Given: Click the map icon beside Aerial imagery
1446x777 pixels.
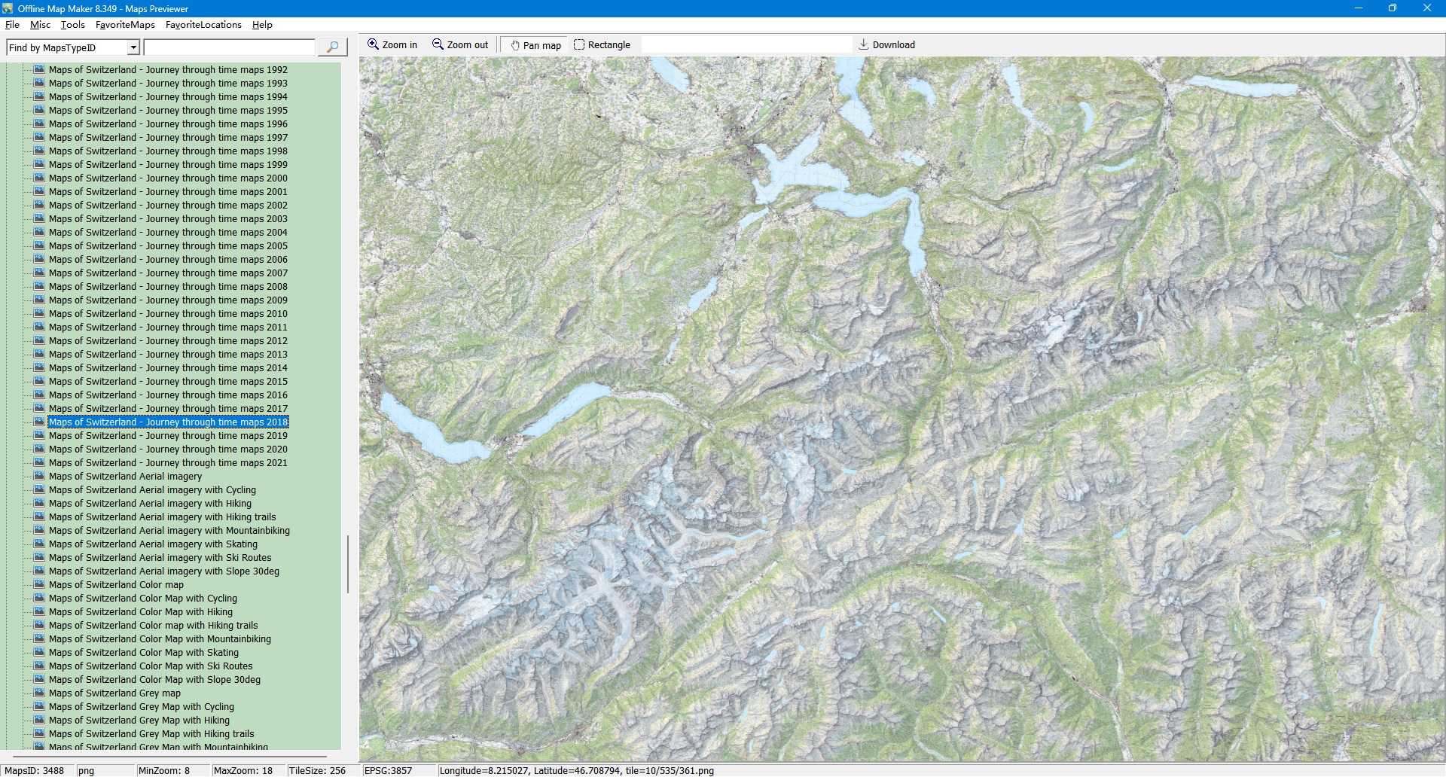Looking at the screenshot, I should (40, 476).
